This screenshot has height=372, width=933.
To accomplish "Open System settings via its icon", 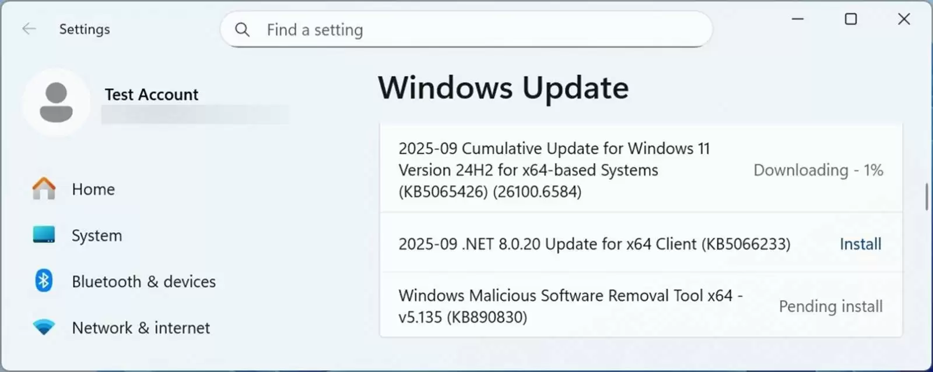I will coord(43,235).
